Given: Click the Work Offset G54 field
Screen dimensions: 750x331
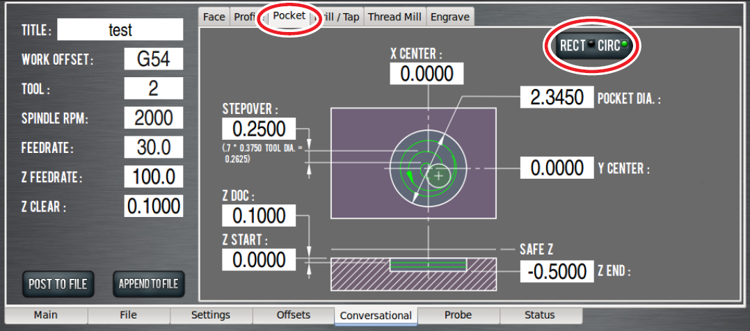Looking at the screenshot, I should tap(153, 59).
